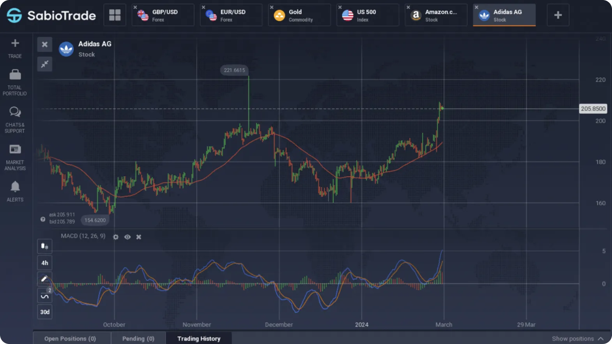Open the 4h timeframe selector
Image resolution: width=612 pixels, height=344 pixels.
[x=44, y=262]
